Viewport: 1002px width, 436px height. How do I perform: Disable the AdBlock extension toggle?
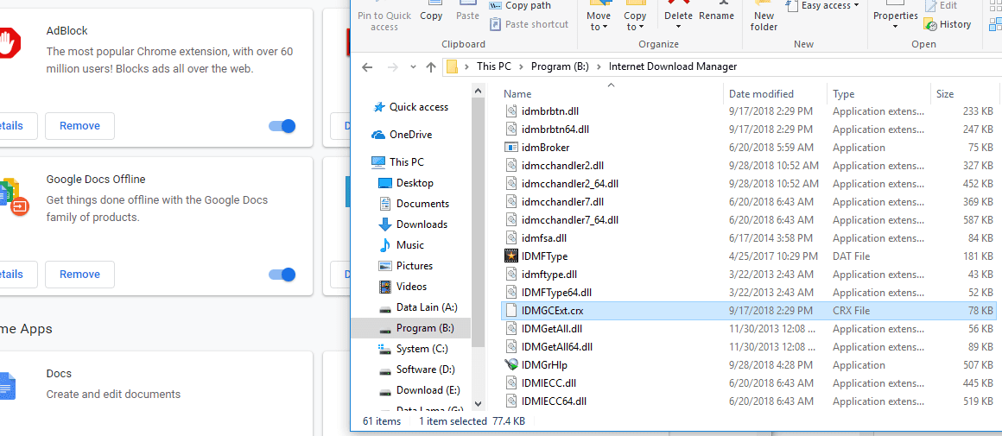[282, 126]
